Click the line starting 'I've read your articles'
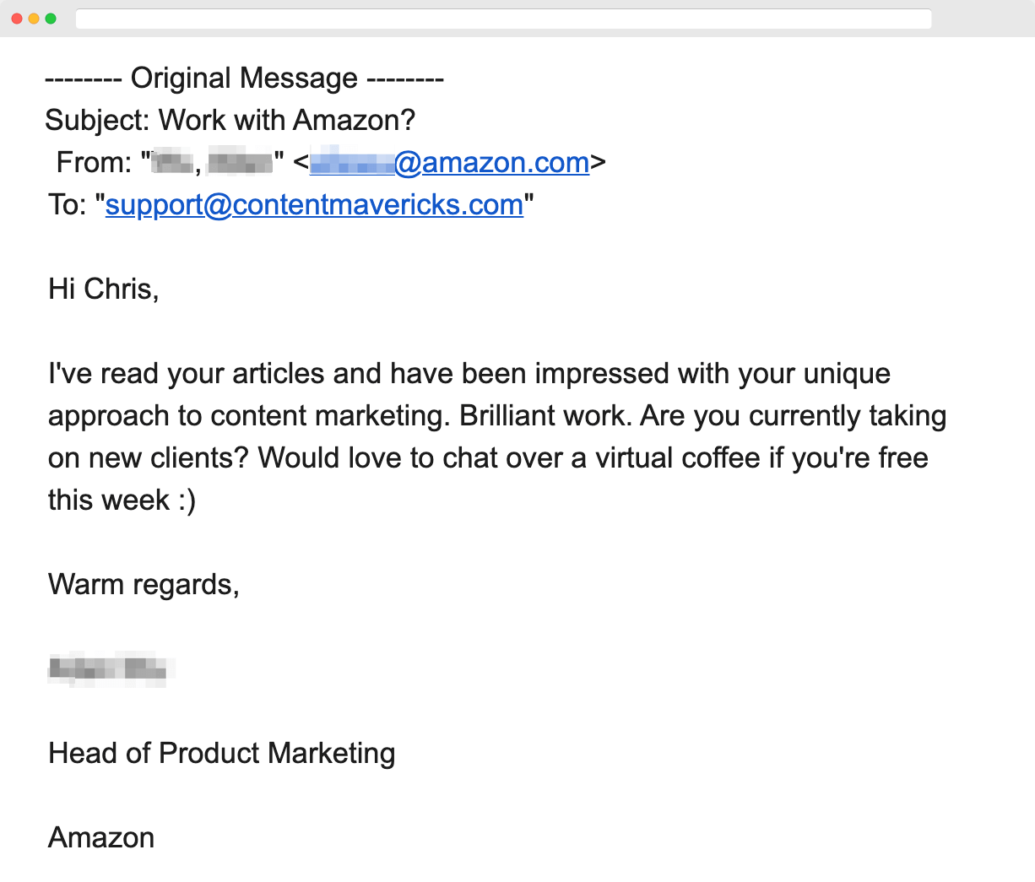Viewport: 1035px width, 882px height. [x=469, y=373]
